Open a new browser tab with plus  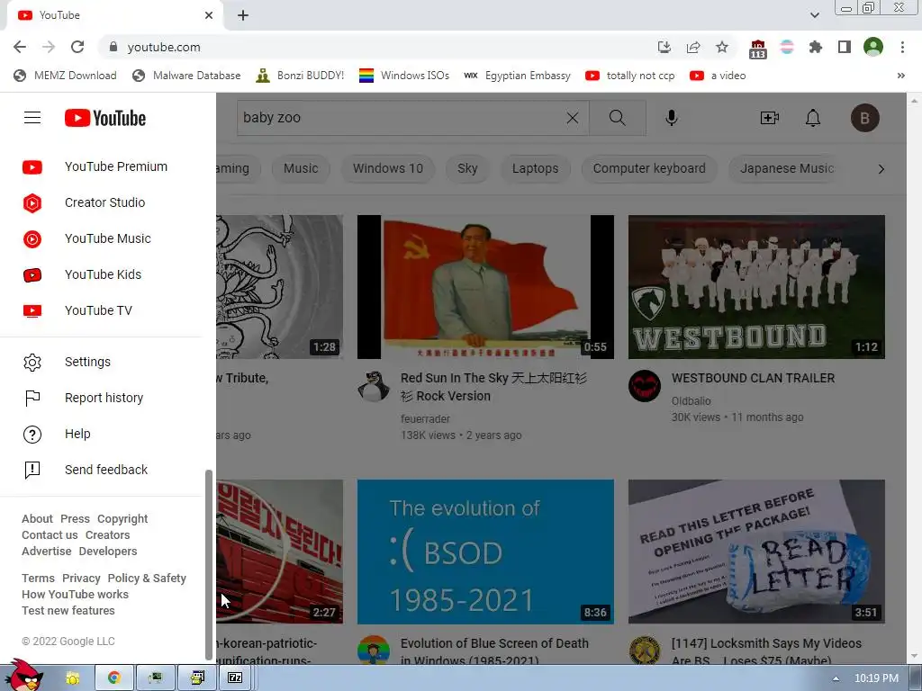[243, 15]
